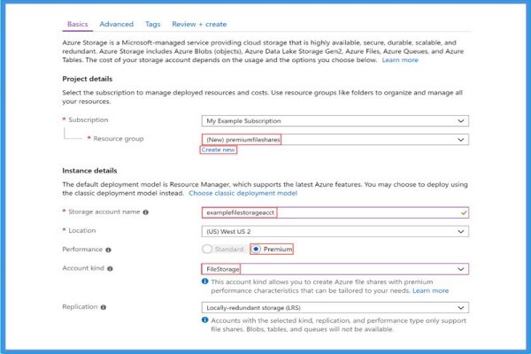Click the info icon beside Replication
The height and width of the screenshot is (354, 531).
pos(104,307)
